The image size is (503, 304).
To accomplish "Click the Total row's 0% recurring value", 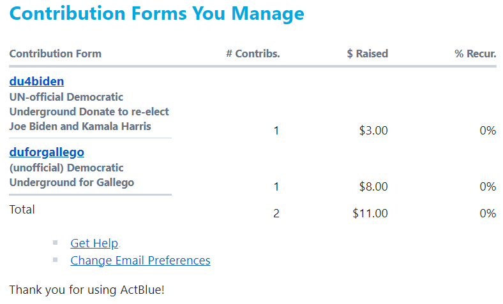I will coord(488,214).
